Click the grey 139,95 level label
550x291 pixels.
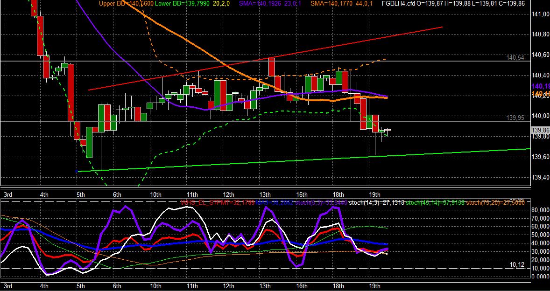(x=515, y=118)
